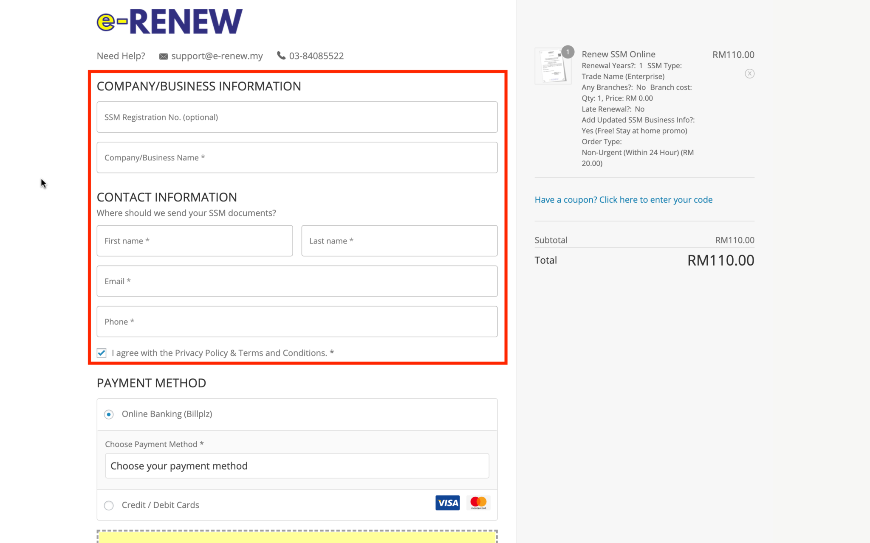Click the e-RENEW logo
870x543 pixels.
[169, 20]
